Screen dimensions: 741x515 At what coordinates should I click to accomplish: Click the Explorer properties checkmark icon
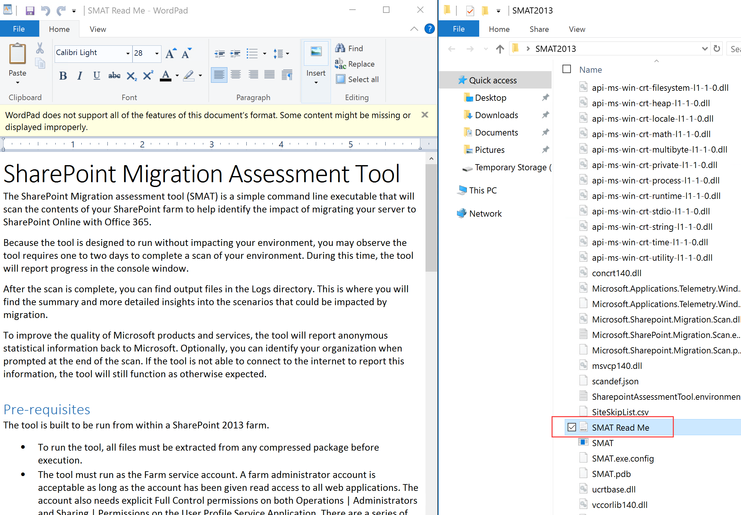[470, 11]
